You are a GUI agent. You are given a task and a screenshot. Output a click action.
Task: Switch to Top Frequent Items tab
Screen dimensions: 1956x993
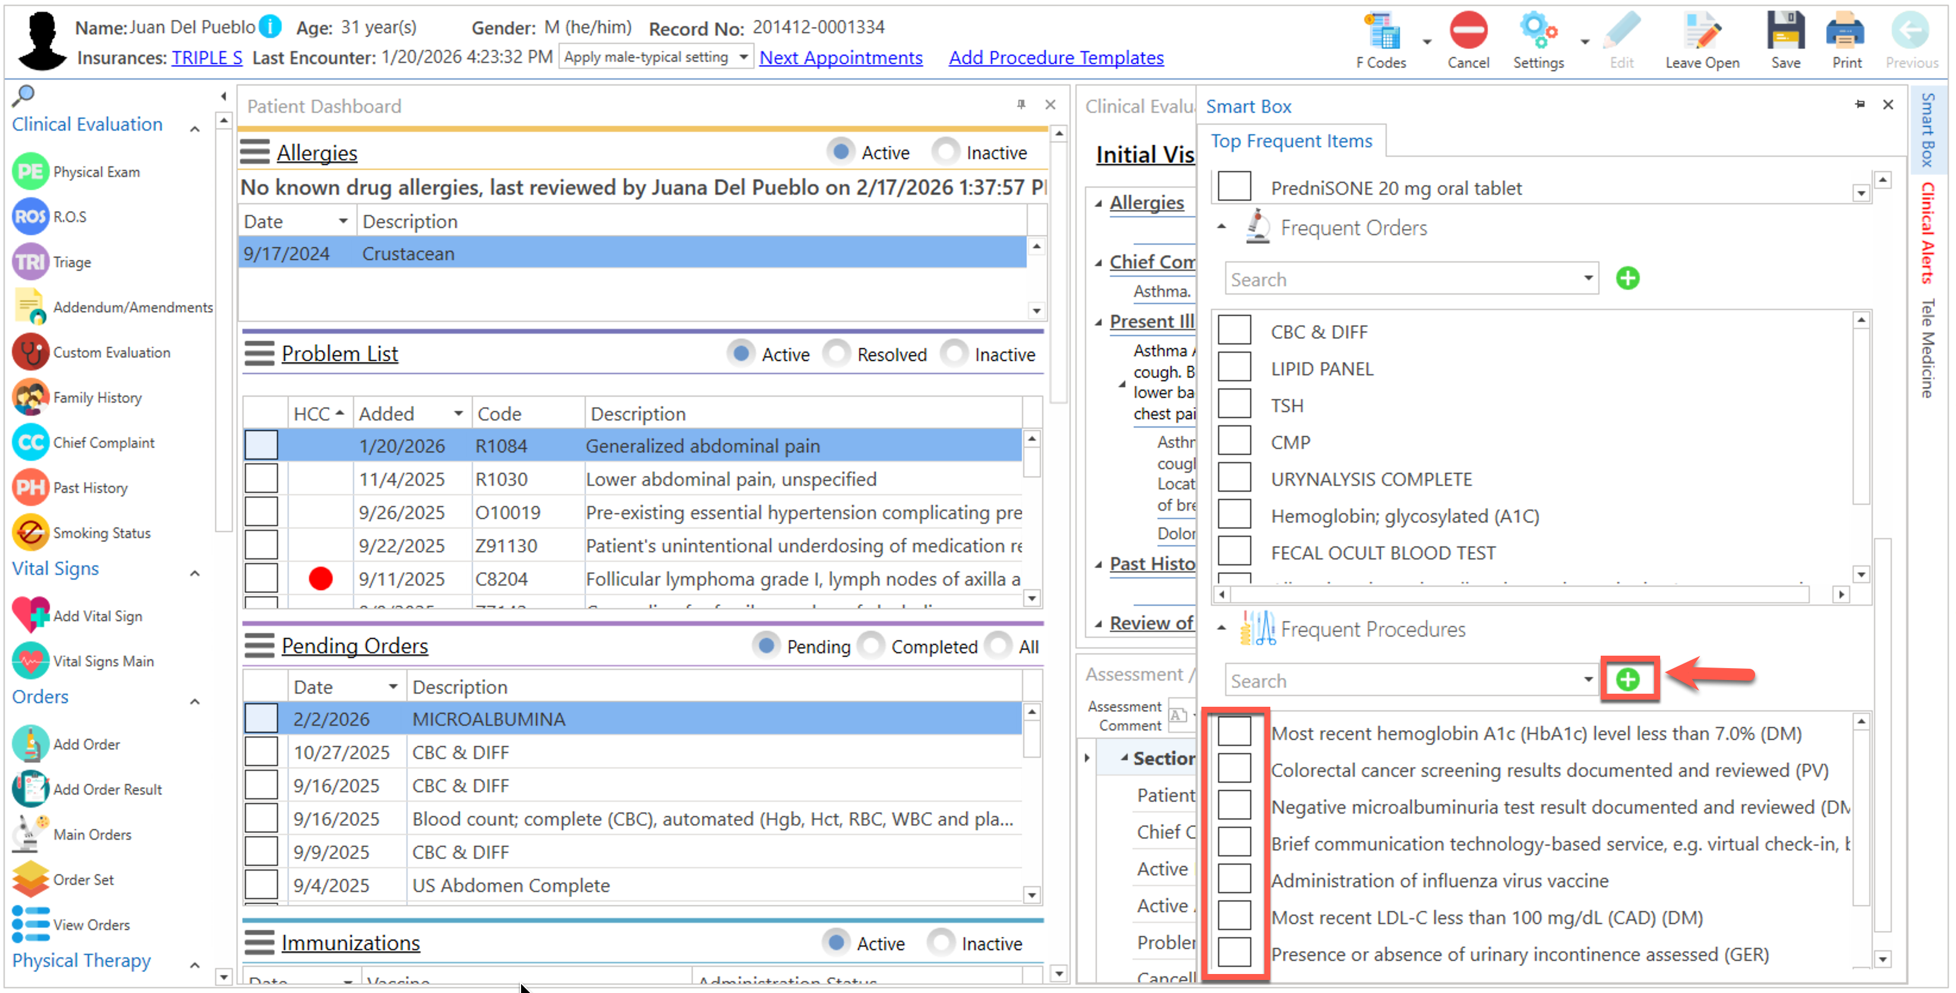[x=1291, y=141]
